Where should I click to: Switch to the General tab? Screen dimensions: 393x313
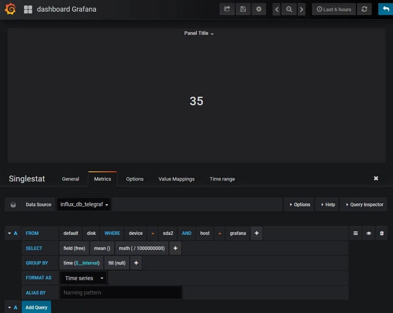(70, 179)
